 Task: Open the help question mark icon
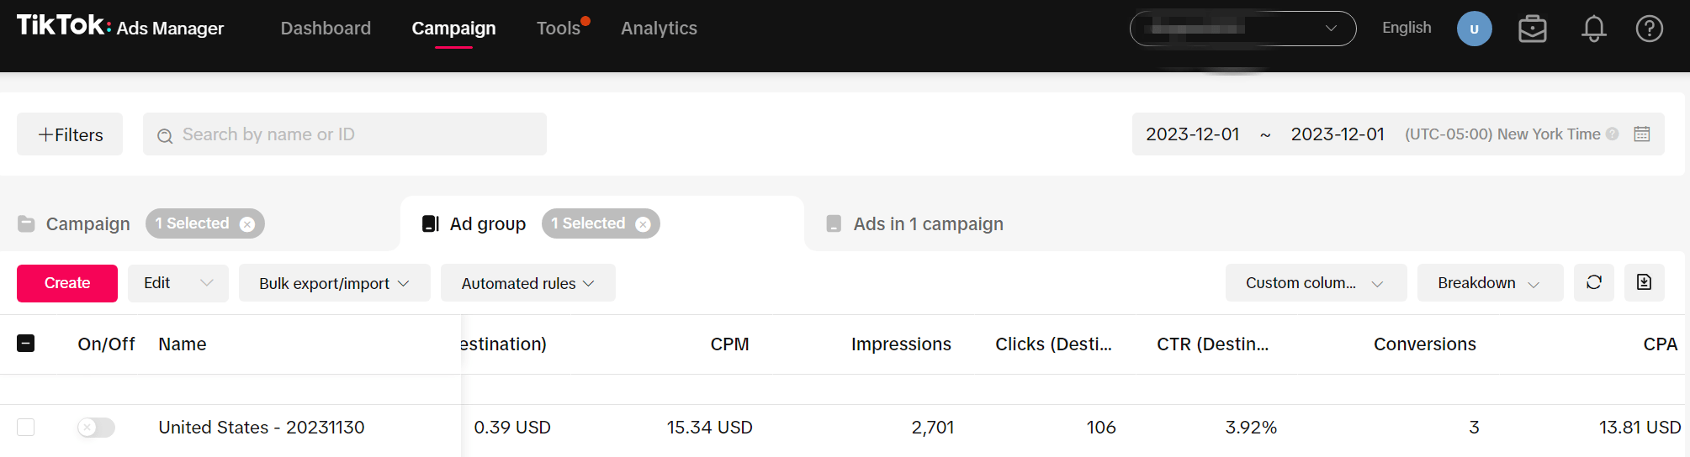pyautogui.click(x=1649, y=29)
